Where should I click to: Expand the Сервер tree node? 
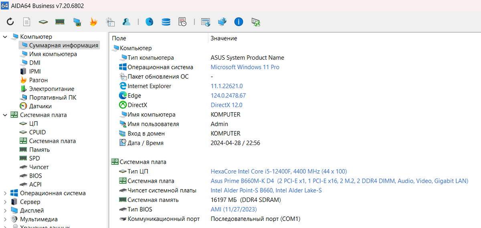click(x=5, y=202)
